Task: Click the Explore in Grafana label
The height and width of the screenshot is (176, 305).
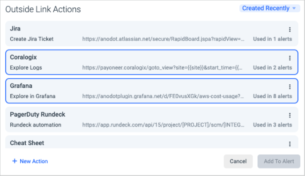Action: (33, 96)
